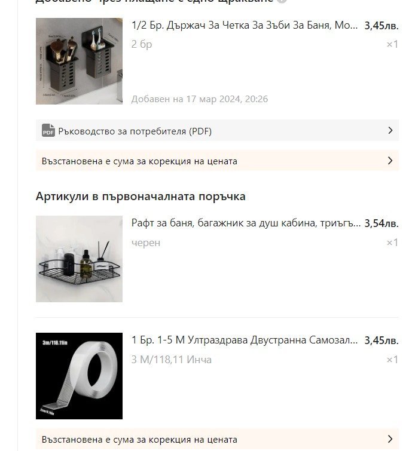Click the Добавен на 17 мар 2024 timestamp
This screenshot has width=409, height=451.
click(x=200, y=99)
